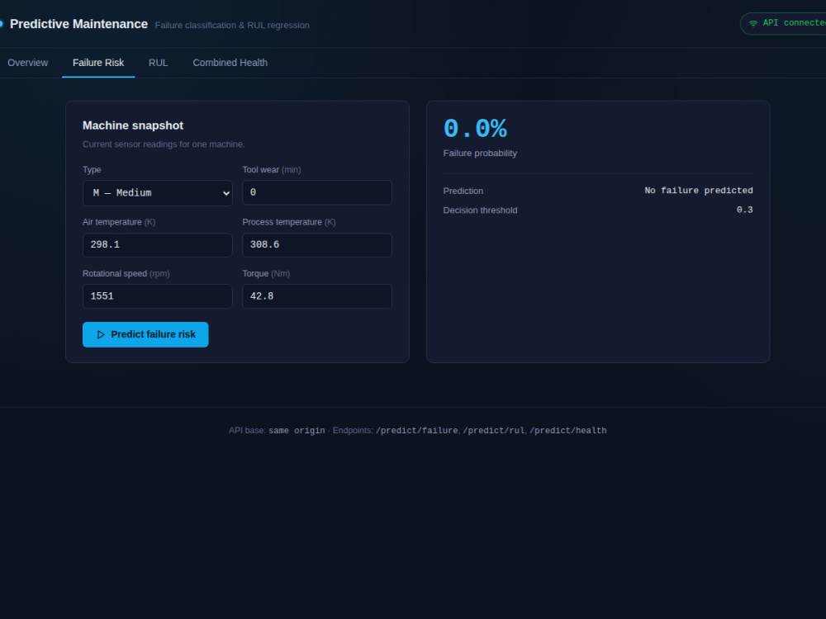Image resolution: width=826 pixels, height=619 pixels.
Task: Click the /predict/rul endpoint in footer
Action: tap(494, 431)
